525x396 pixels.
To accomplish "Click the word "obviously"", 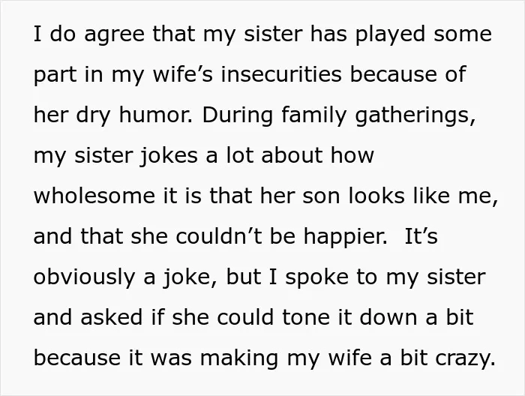I will pyautogui.click(x=84, y=277).
